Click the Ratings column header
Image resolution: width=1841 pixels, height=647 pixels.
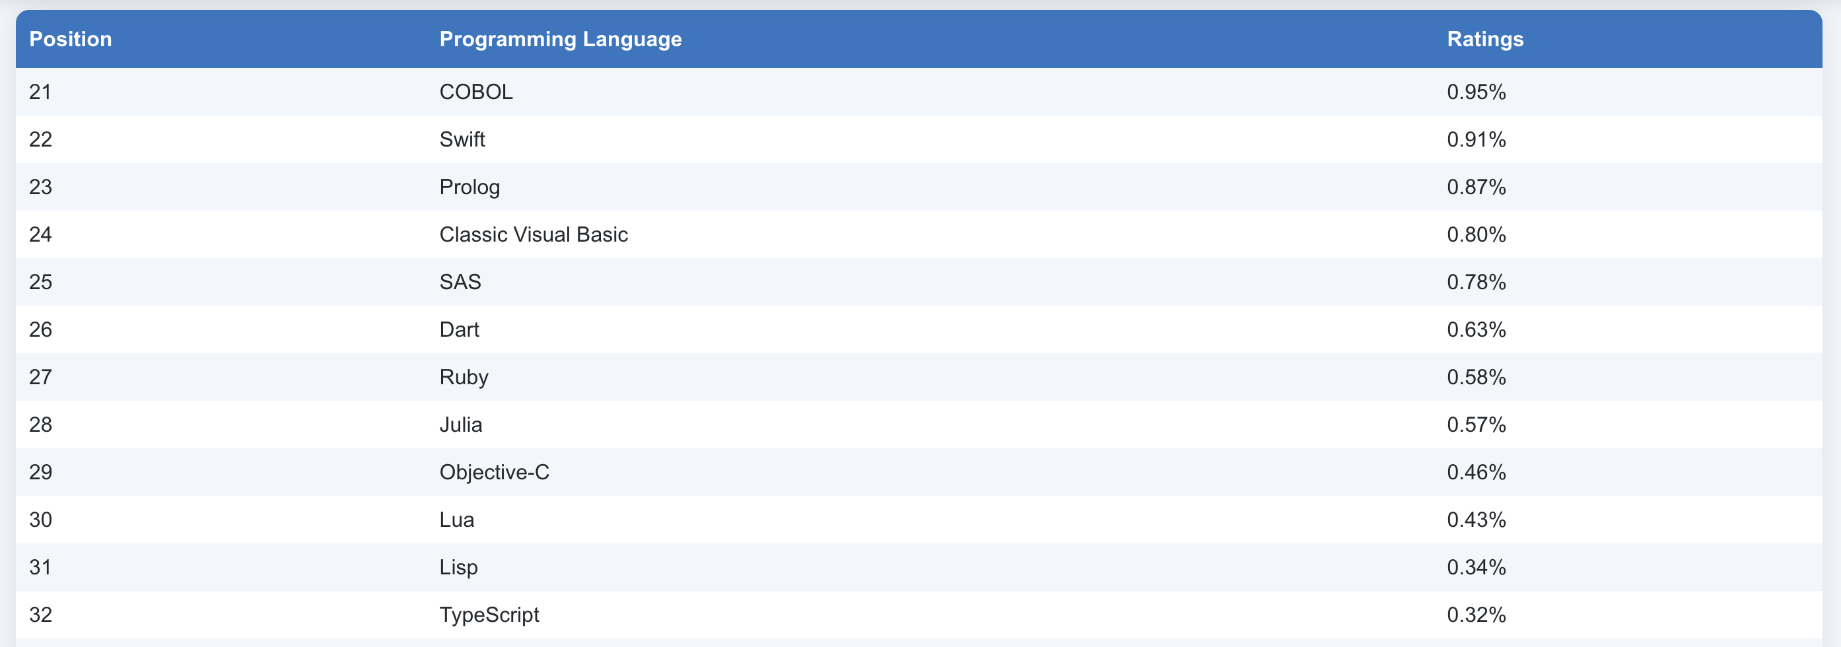(x=1484, y=40)
